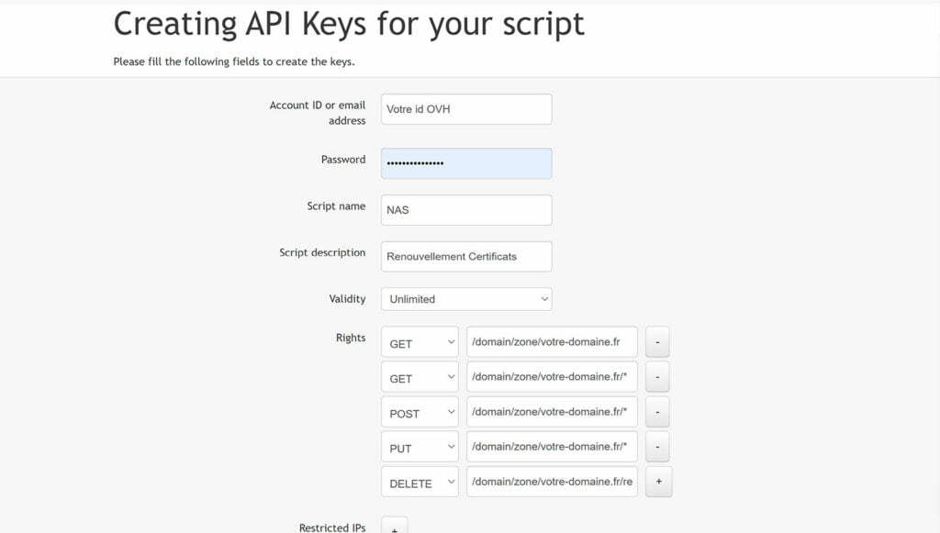Remove the PUT rights row
The height and width of the screenshot is (533, 940).
pos(657,447)
